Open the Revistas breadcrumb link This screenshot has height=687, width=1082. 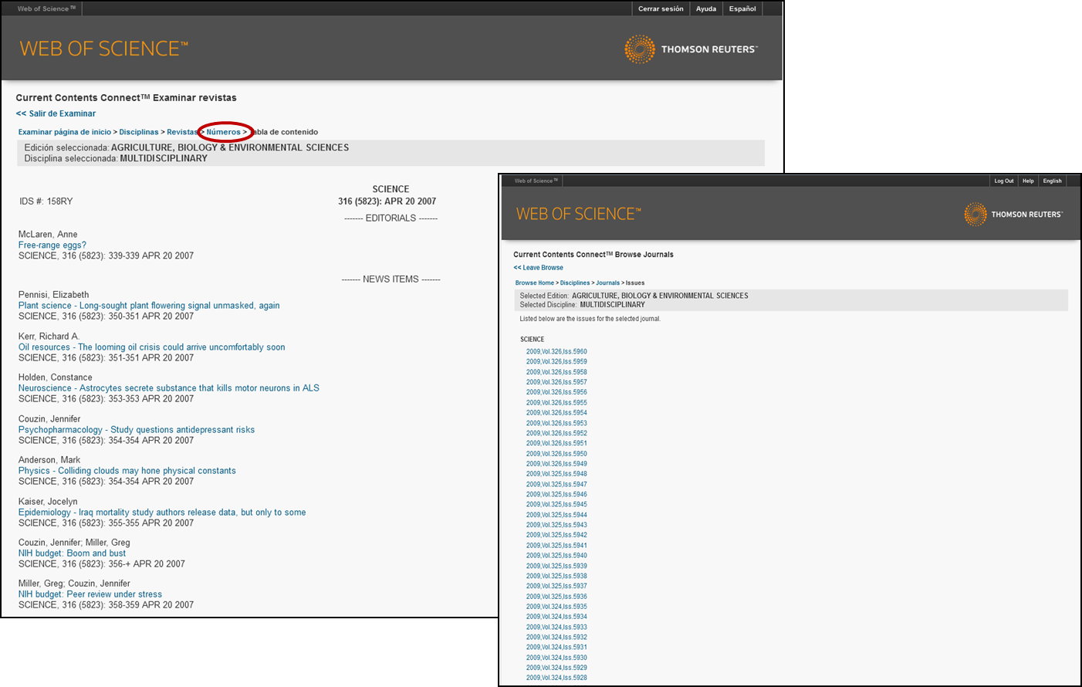pos(182,132)
